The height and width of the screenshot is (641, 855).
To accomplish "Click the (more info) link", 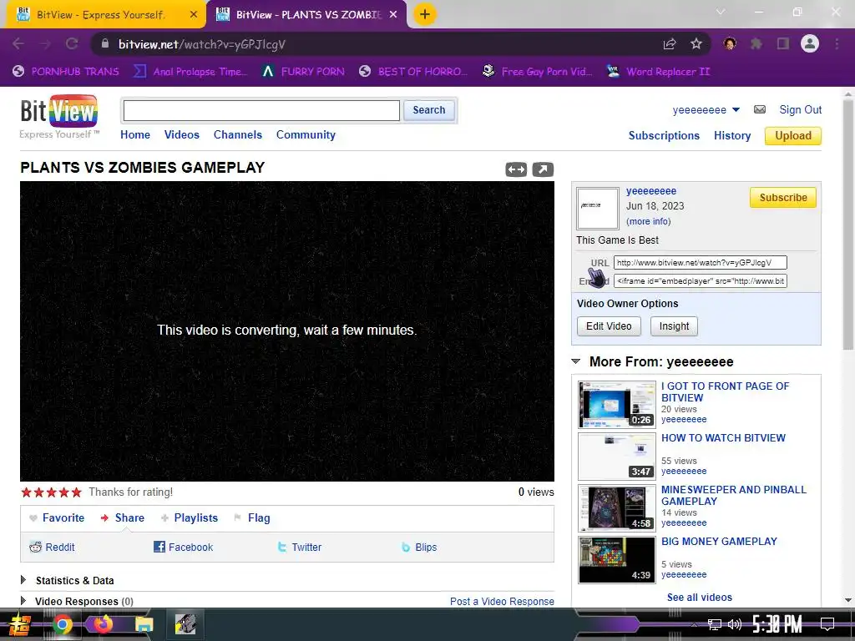I will point(648,221).
